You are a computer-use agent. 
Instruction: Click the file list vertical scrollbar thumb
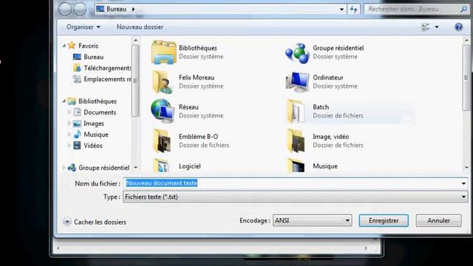click(466, 78)
